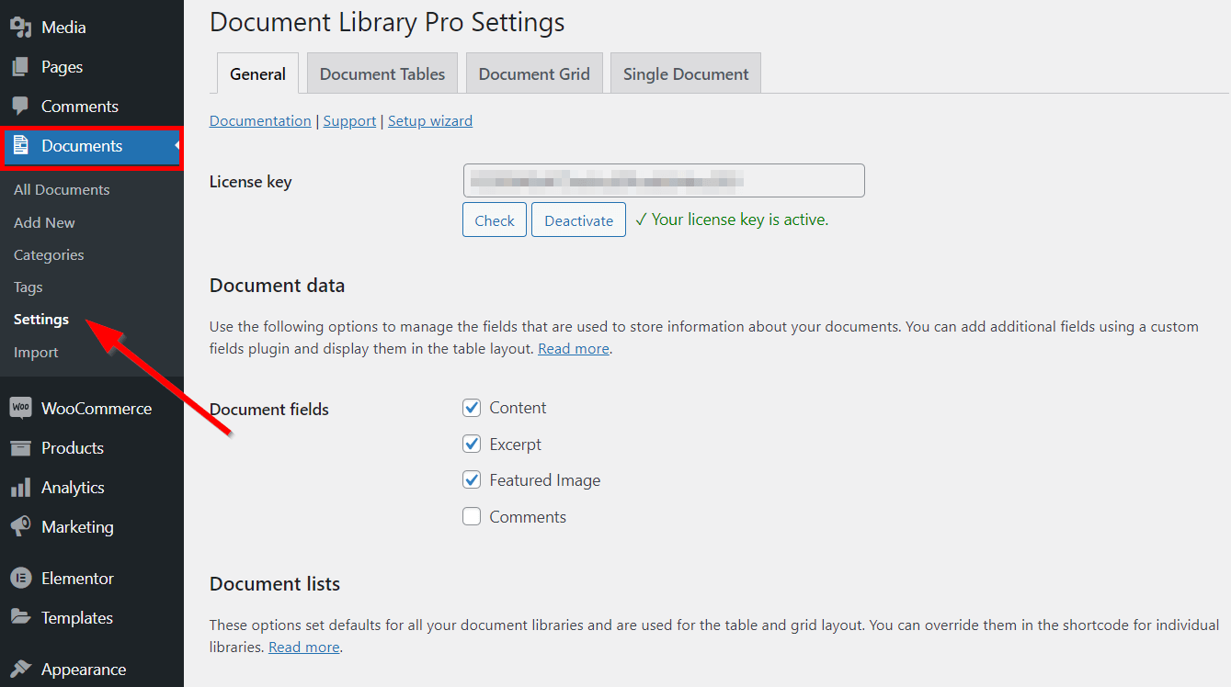Switch to the Document Grid tab
Screen dimensions: 1231x687
534,72
